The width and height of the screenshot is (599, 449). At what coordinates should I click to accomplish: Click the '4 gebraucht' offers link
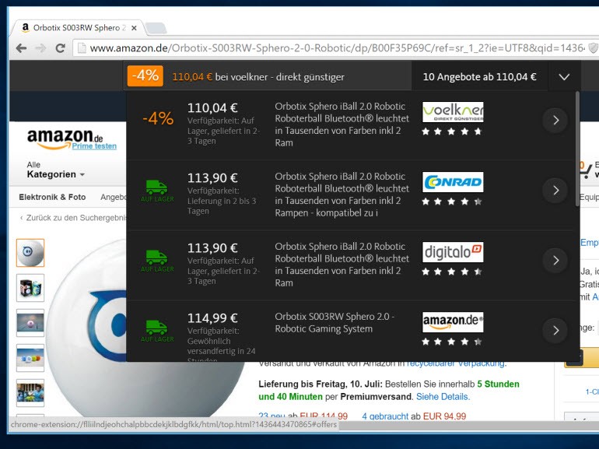coord(385,416)
